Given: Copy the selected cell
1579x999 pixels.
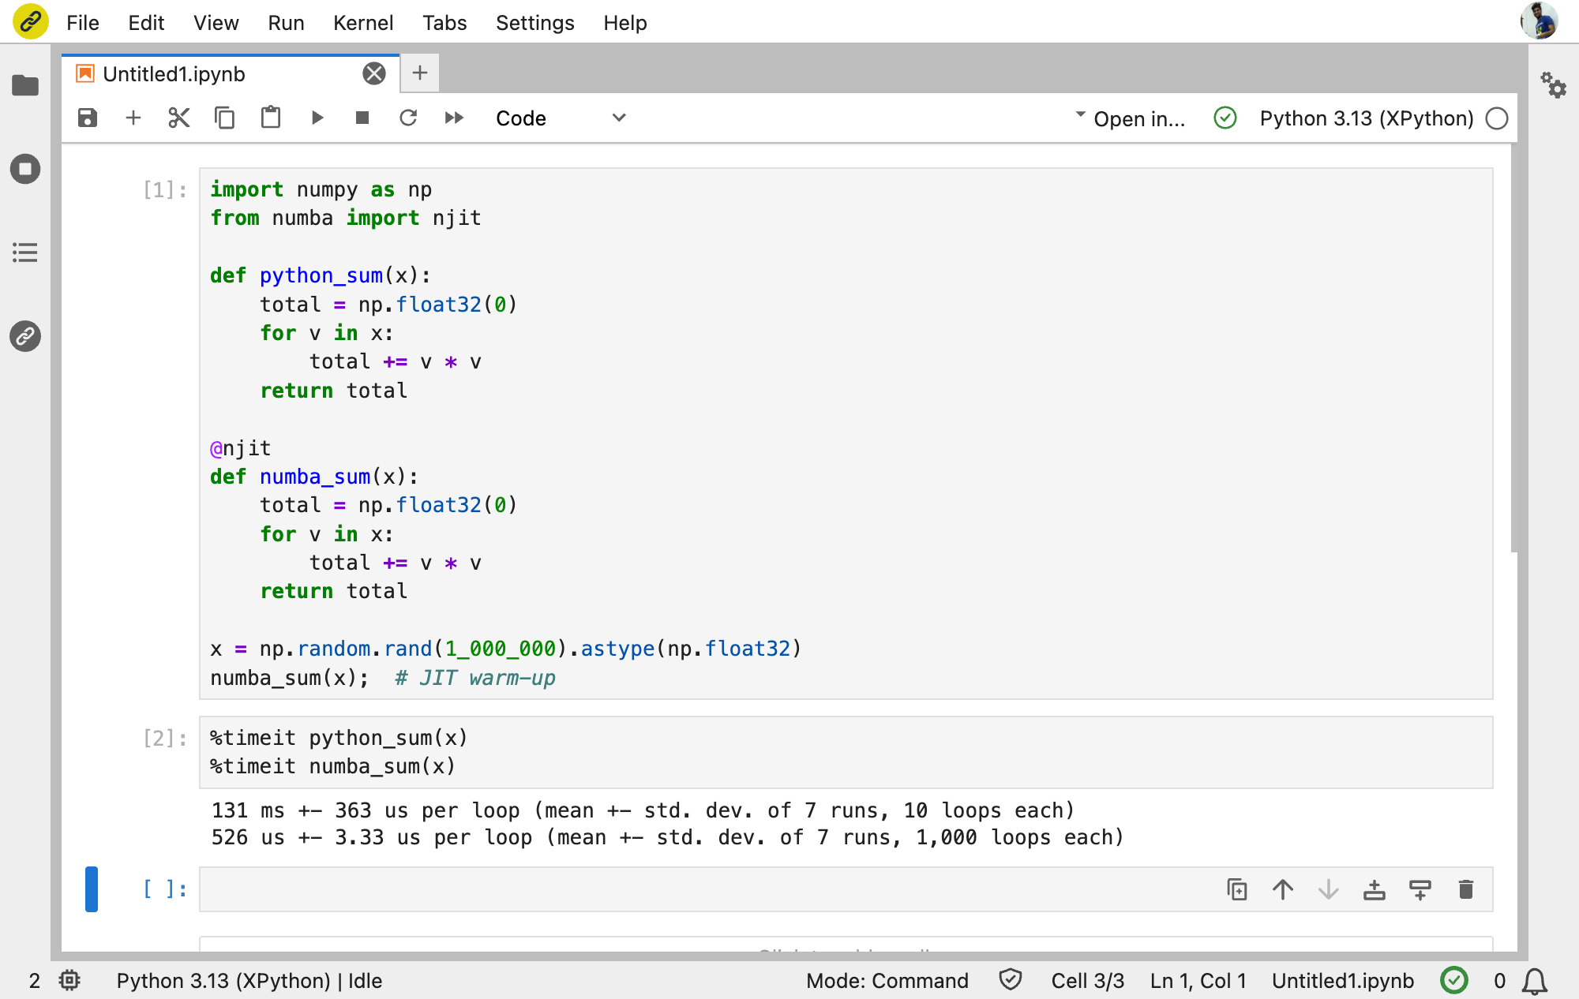Looking at the screenshot, I should [225, 118].
